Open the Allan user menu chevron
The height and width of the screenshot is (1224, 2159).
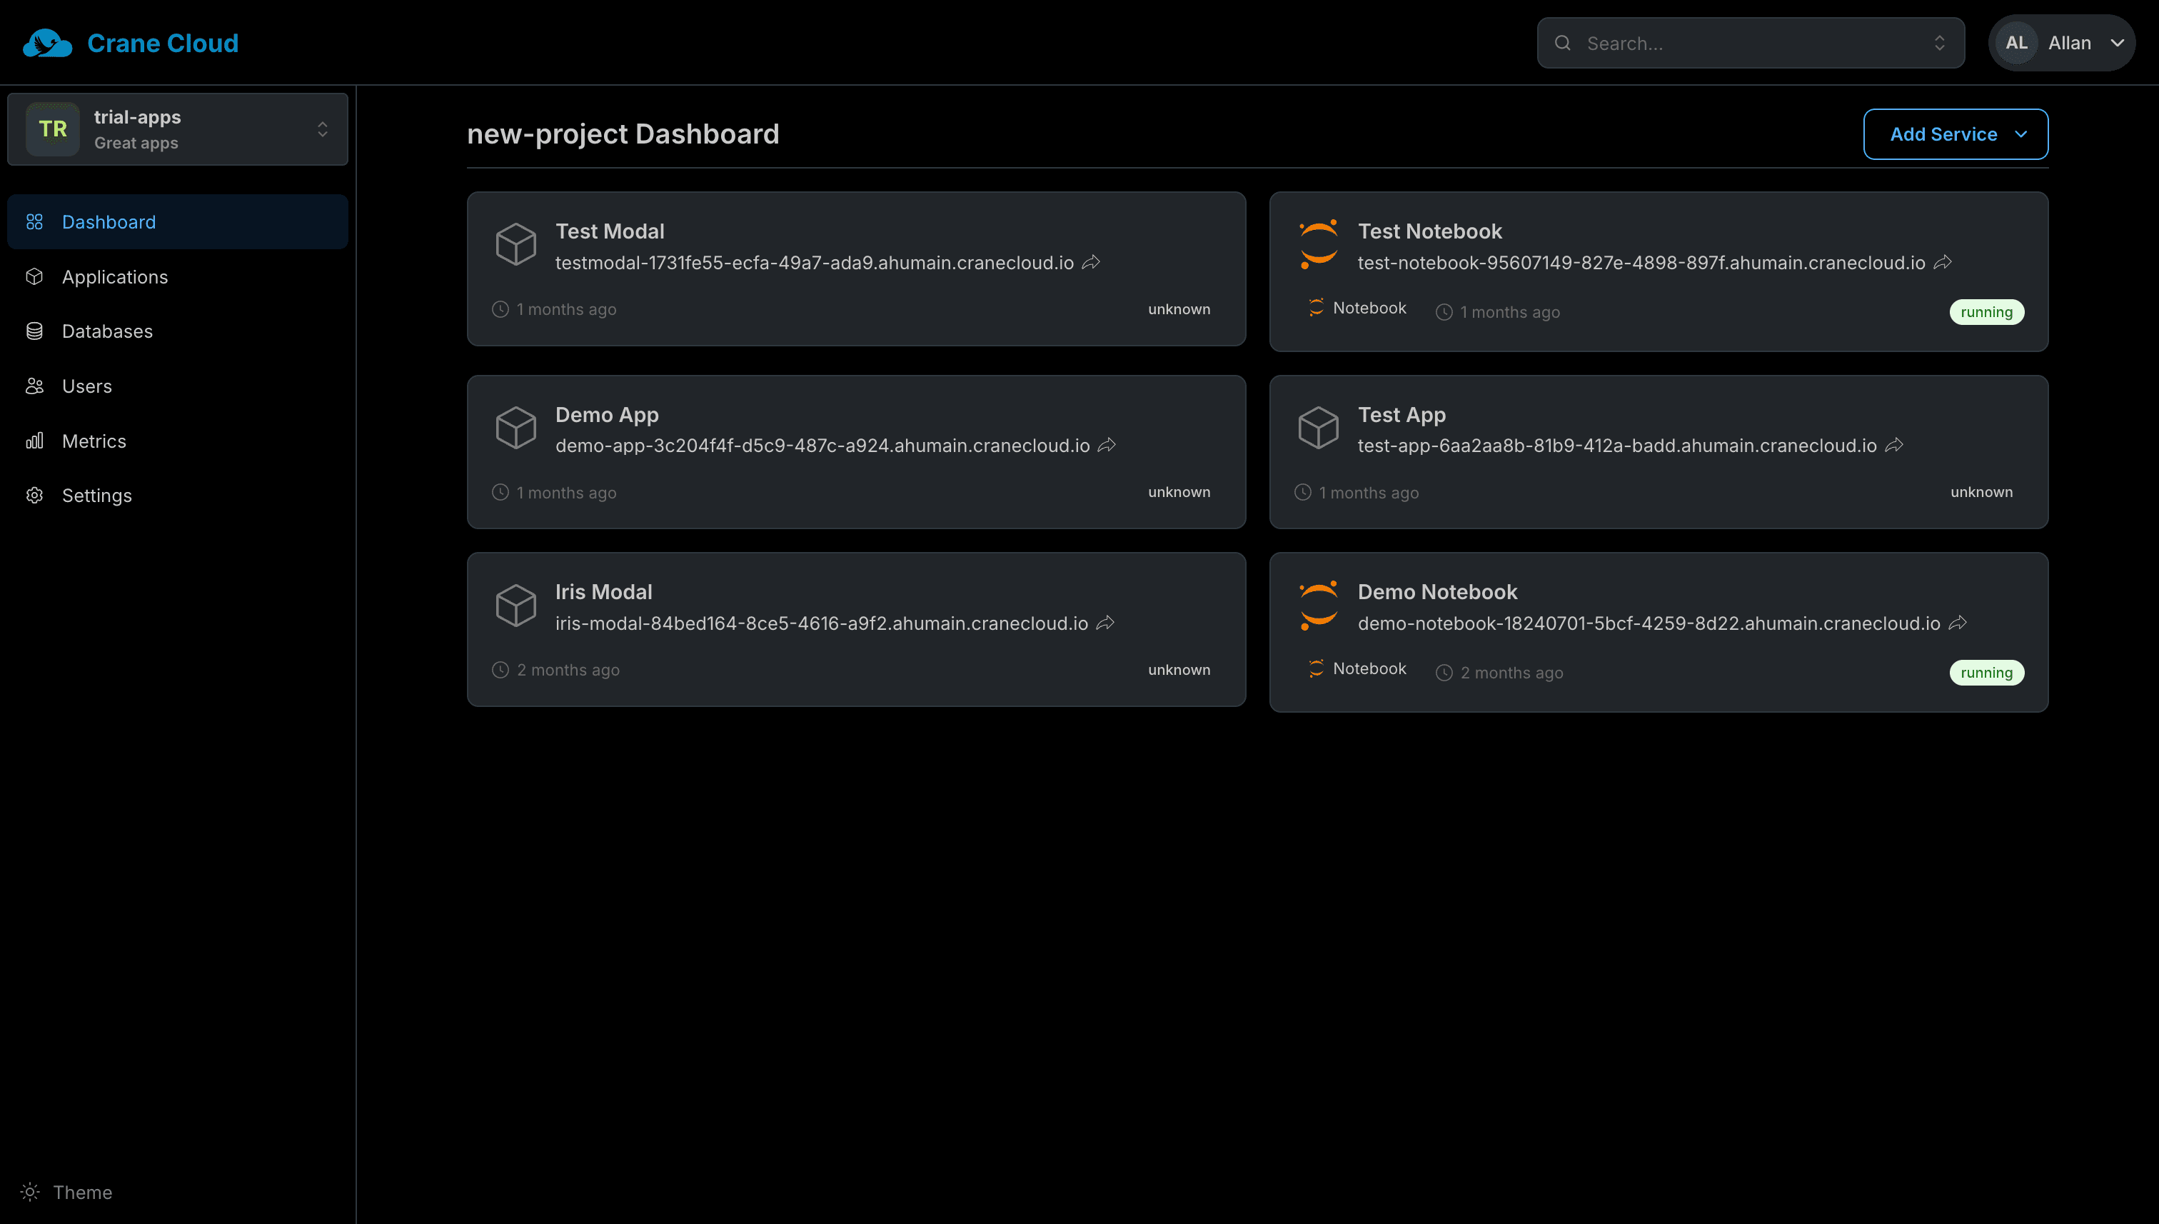tap(2117, 43)
